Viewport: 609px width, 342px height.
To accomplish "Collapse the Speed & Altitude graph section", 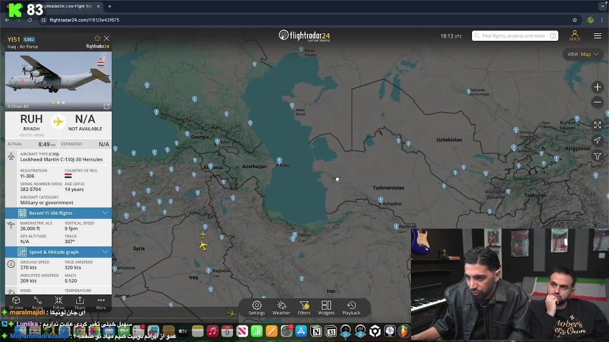I will (x=59, y=252).
